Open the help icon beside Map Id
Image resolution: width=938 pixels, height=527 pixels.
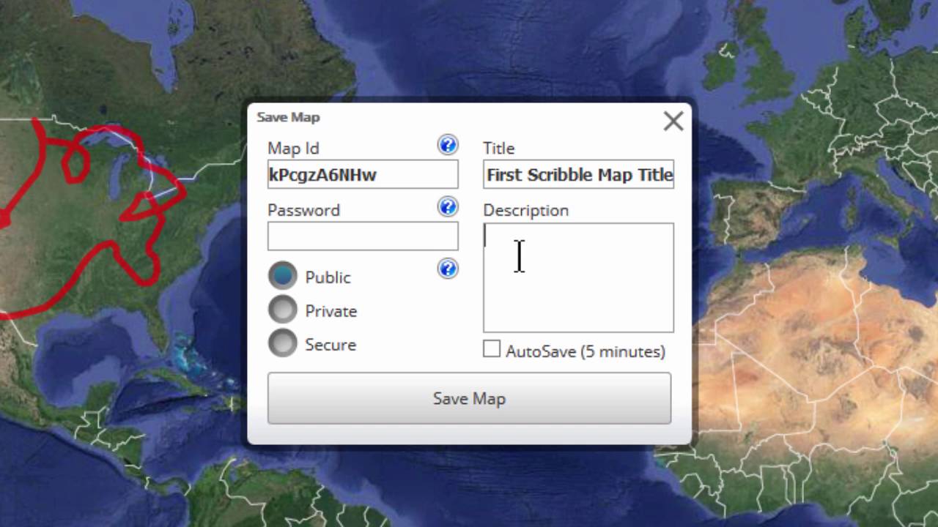[x=448, y=144]
